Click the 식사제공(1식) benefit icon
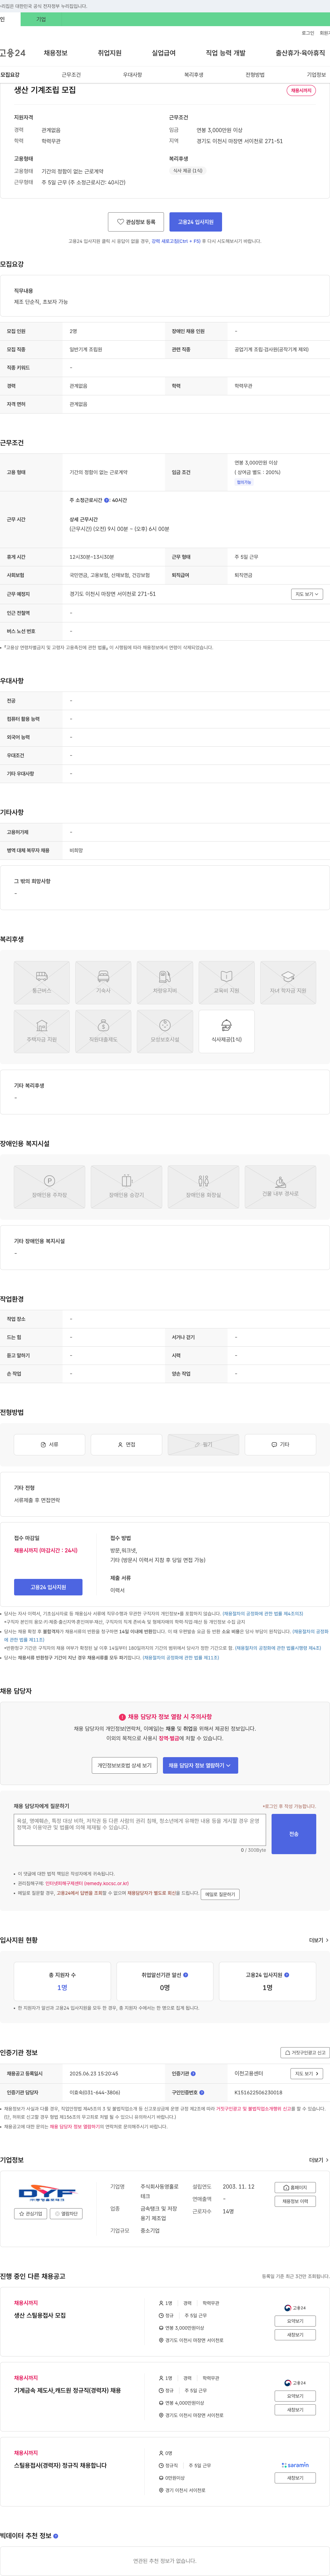The height and width of the screenshot is (2576, 330). (x=226, y=1031)
